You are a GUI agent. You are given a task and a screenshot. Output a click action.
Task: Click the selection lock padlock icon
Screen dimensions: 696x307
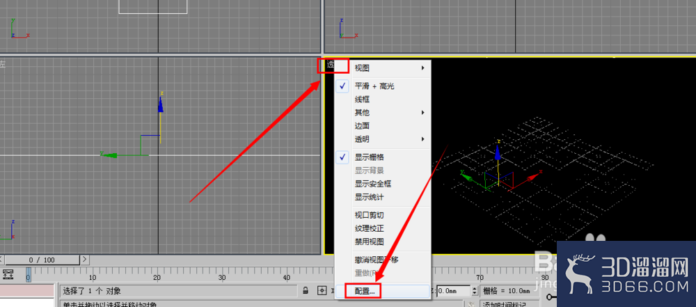306,291
